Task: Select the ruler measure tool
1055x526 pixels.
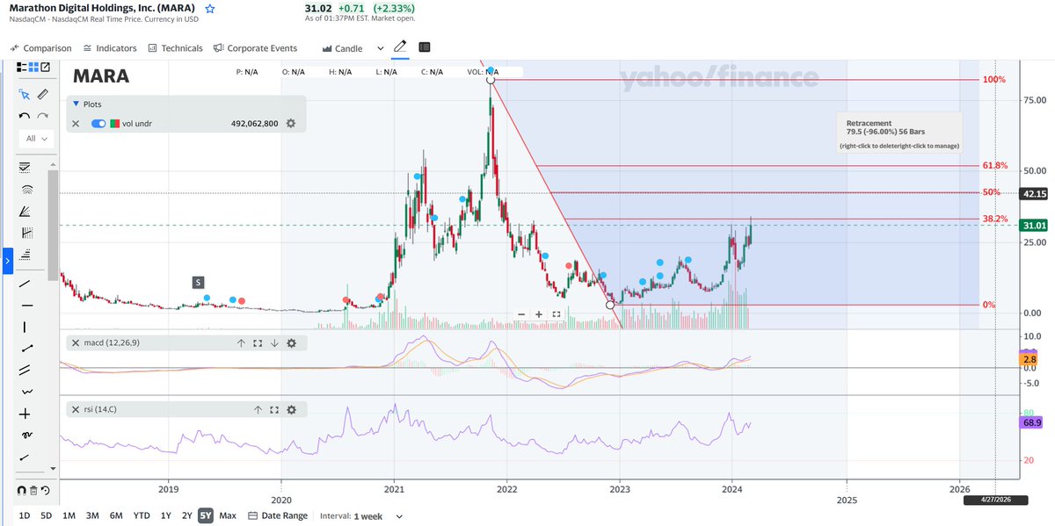Action: pos(42,94)
